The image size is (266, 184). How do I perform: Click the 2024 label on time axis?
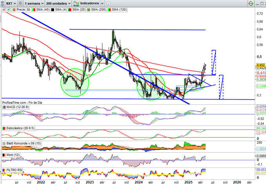tap(139, 182)
